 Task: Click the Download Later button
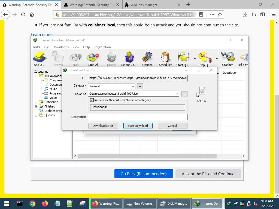pos(103,126)
